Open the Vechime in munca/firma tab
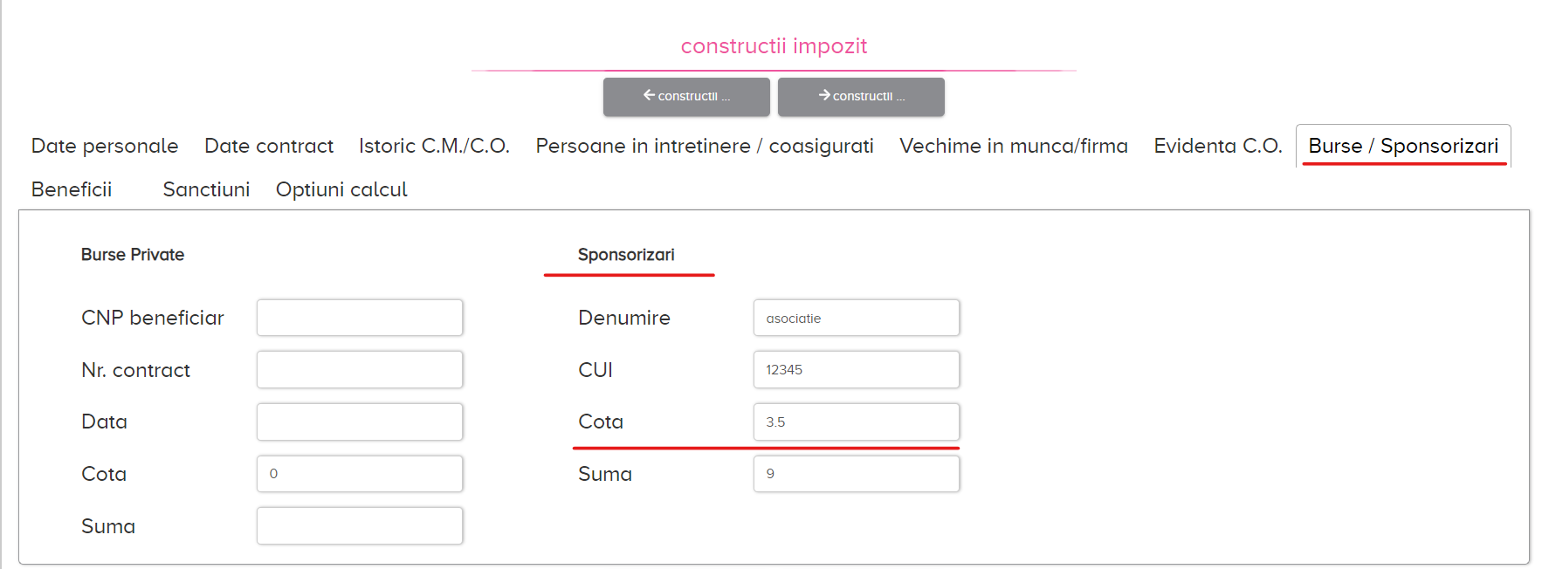The image size is (1542, 569). tap(1014, 146)
